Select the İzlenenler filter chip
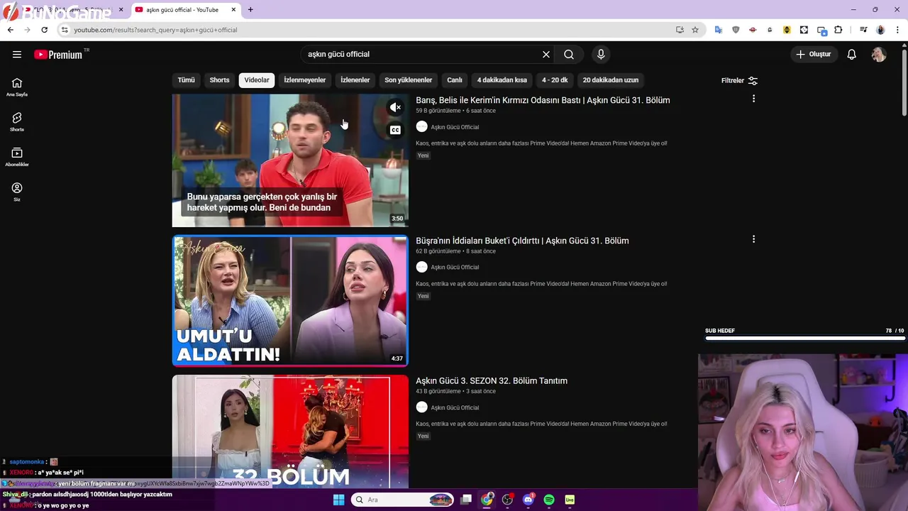This screenshot has width=908, height=511. [x=355, y=80]
